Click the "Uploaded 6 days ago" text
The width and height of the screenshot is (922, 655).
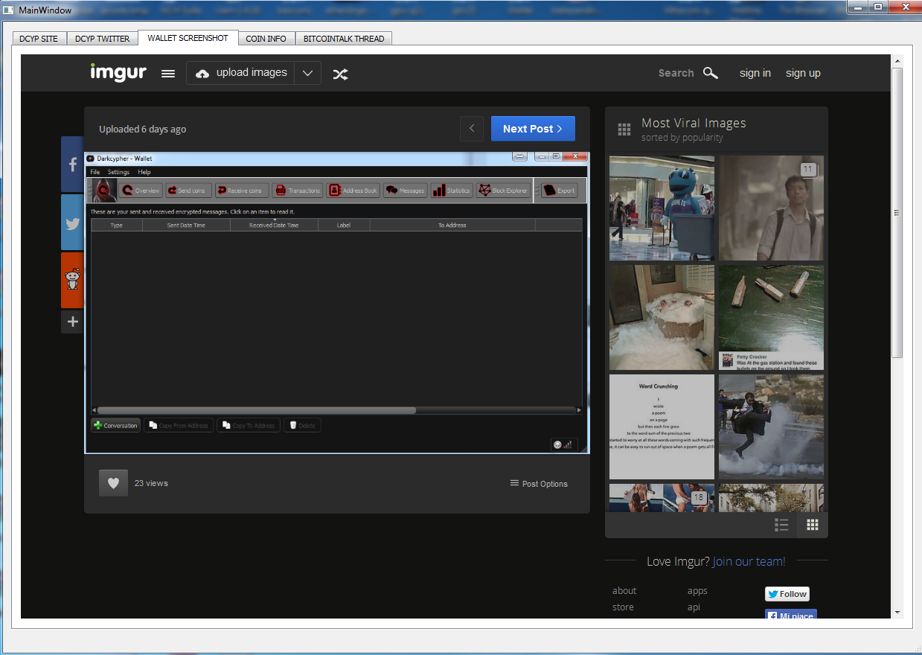143,130
